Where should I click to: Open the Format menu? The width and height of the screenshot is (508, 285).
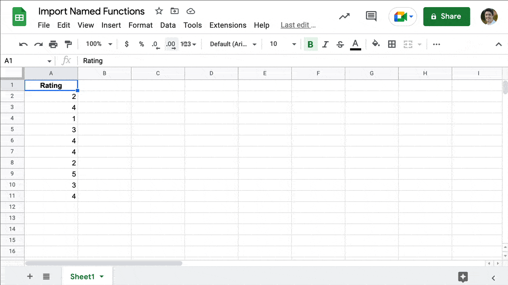click(140, 25)
